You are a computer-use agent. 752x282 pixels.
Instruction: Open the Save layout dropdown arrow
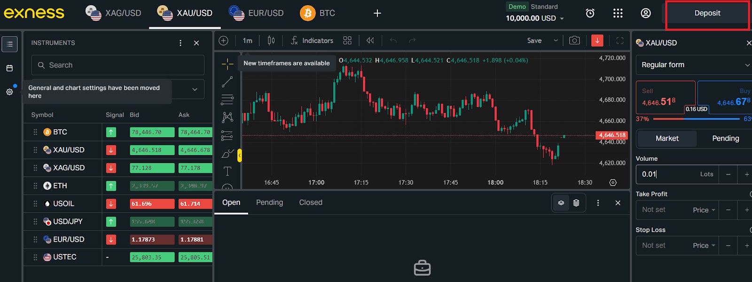tap(556, 40)
